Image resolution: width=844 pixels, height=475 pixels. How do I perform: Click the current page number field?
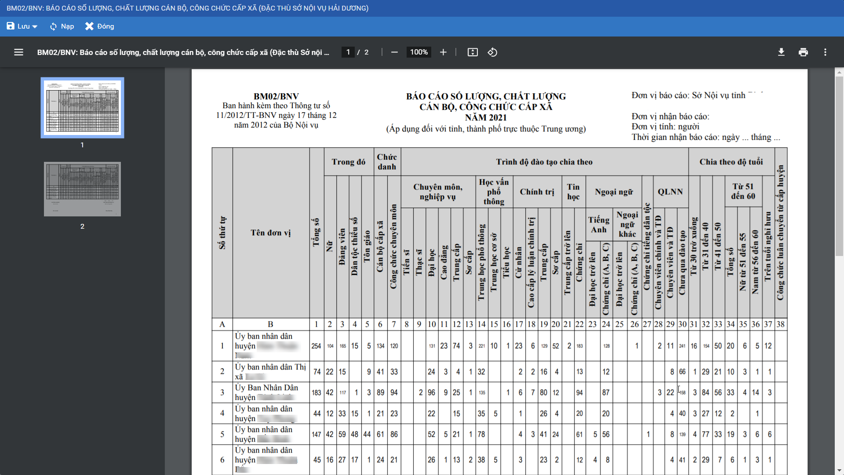point(348,52)
